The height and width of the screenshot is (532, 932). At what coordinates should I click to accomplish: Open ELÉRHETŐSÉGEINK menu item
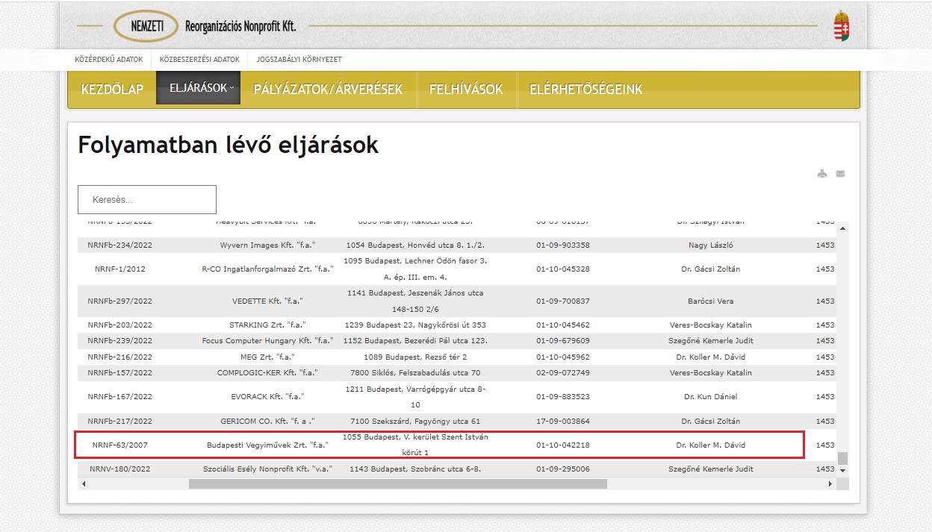coord(585,90)
